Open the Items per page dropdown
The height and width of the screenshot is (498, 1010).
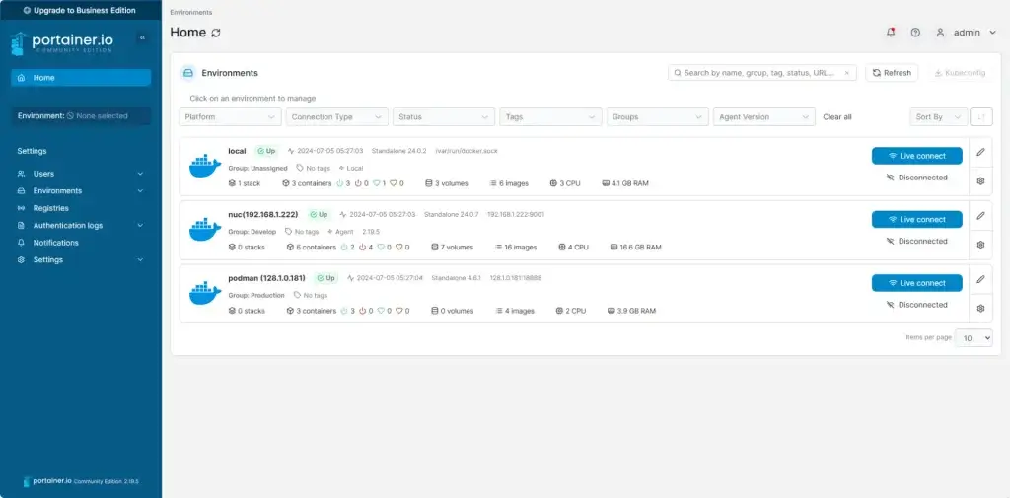[x=974, y=337]
